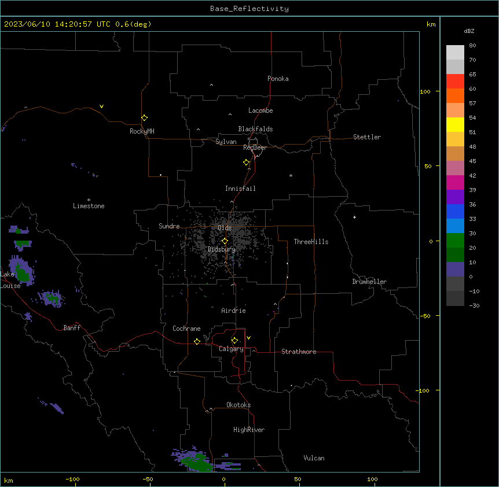This screenshot has height=487, width=499.
Task: Click the Banff label
Action: [72, 328]
